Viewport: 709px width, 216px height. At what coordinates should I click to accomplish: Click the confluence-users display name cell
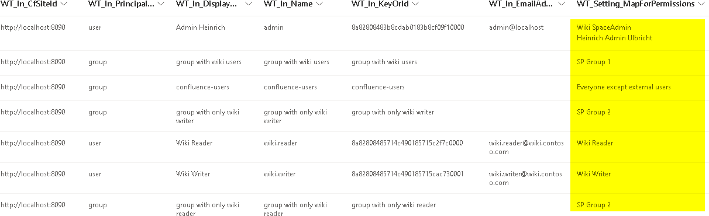click(x=202, y=87)
